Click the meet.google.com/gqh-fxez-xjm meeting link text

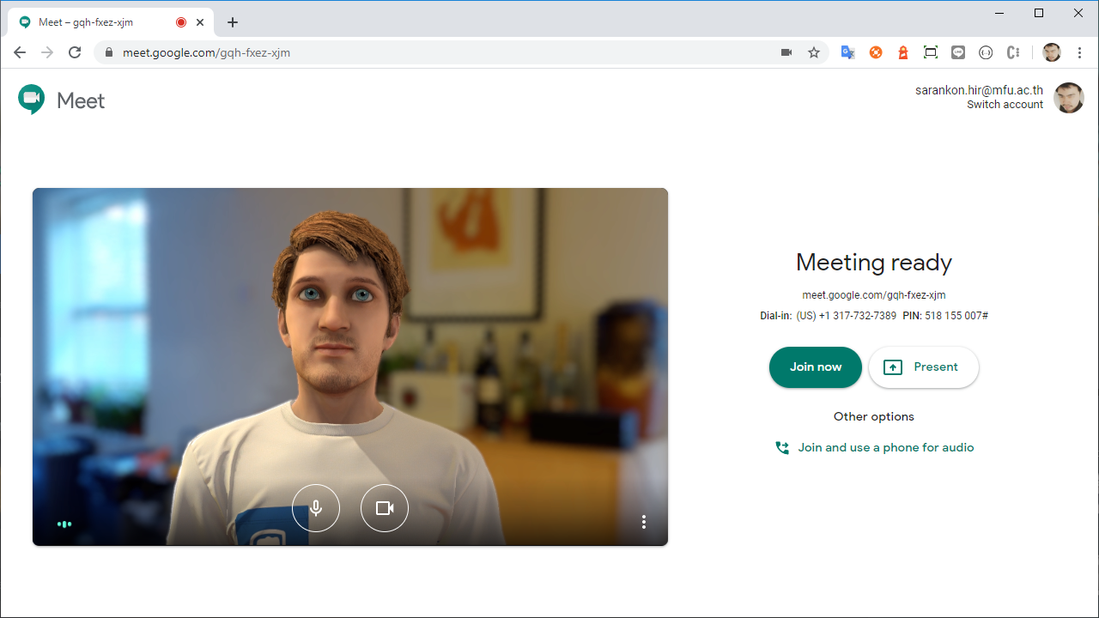click(x=874, y=295)
